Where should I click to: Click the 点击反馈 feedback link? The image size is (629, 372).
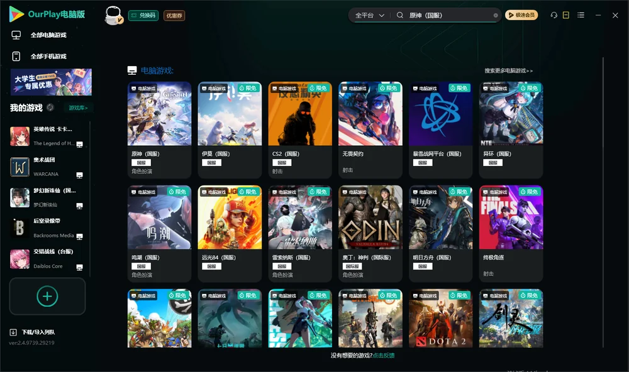pos(384,356)
